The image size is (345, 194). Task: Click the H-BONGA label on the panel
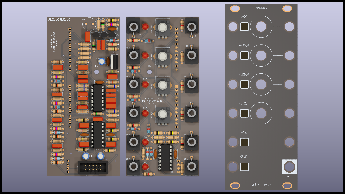(x=244, y=46)
